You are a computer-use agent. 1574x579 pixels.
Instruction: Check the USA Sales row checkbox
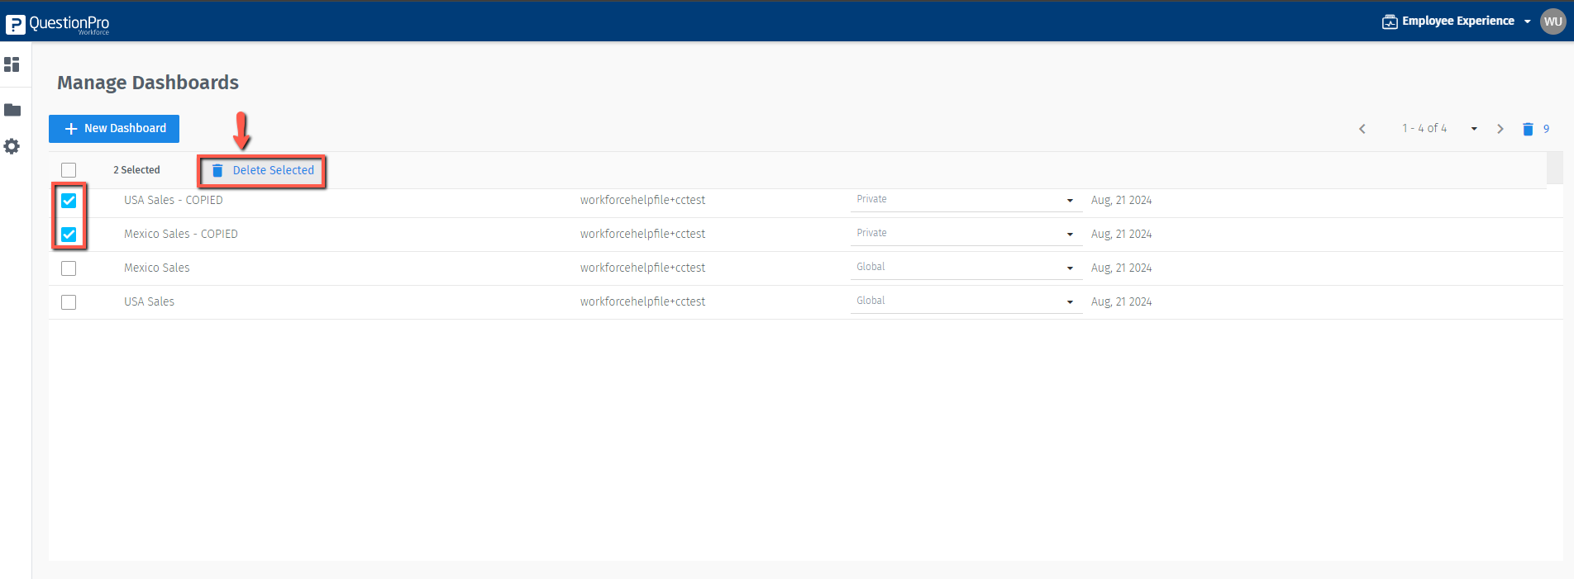pos(69,302)
